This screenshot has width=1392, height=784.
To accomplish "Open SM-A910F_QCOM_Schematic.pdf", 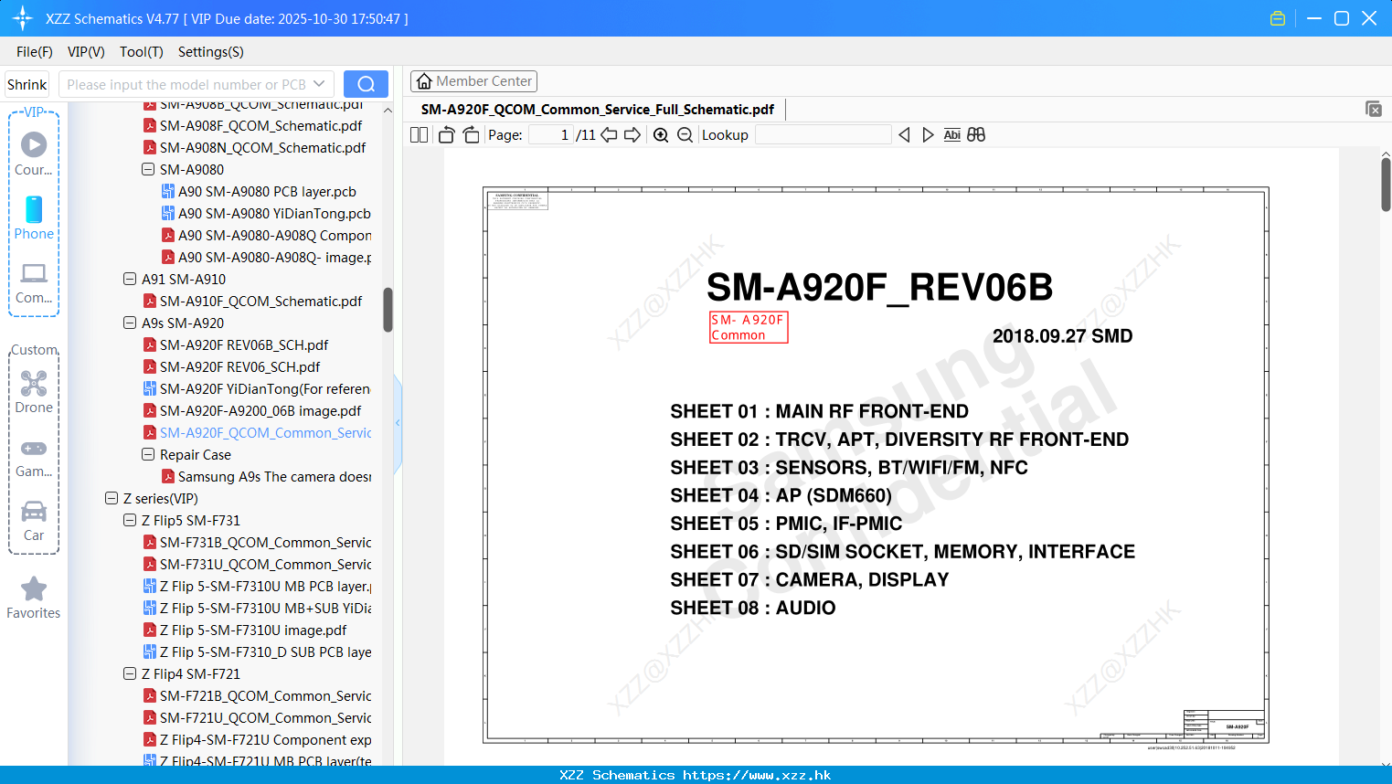I will (260, 301).
